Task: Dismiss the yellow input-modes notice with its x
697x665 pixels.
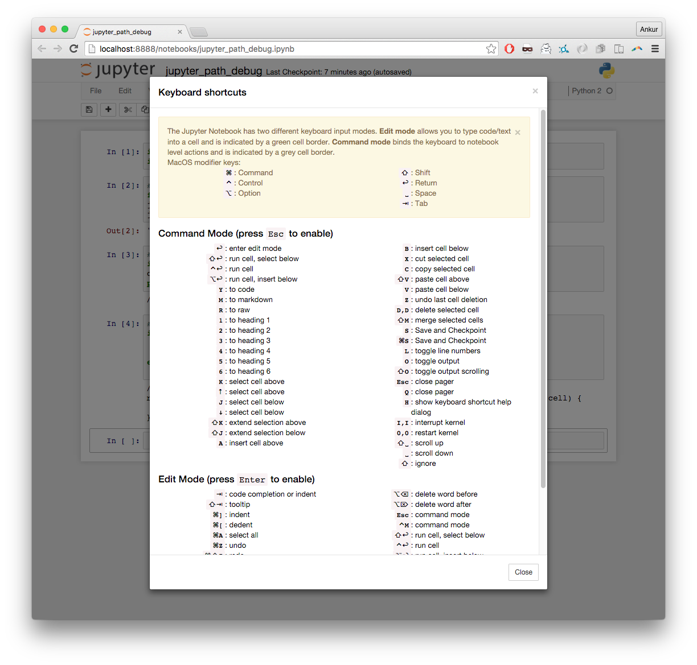Action: tap(517, 131)
